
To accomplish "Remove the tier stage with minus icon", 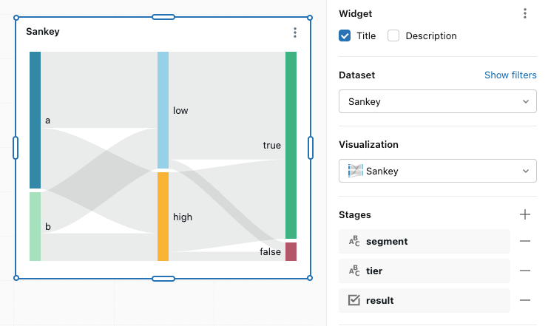I will pos(525,271).
